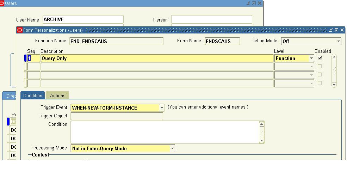
Task: Select the record indicator of the second row
Action: [x=25, y=67]
